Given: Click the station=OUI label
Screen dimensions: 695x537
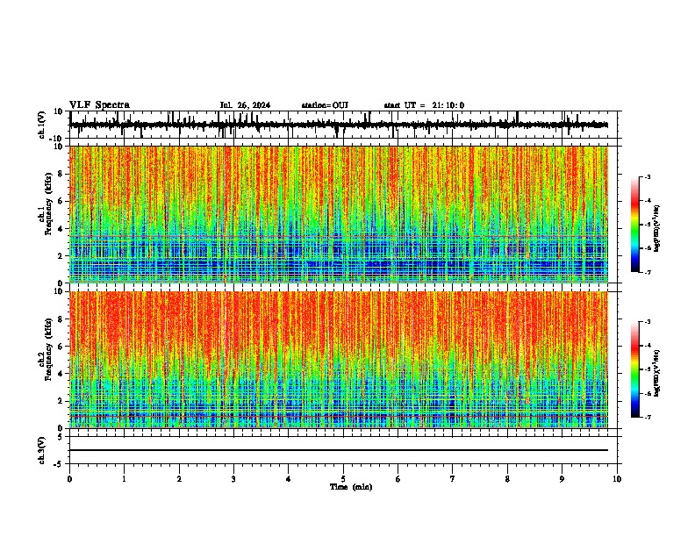Looking at the screenshot, I should [325, 105].
